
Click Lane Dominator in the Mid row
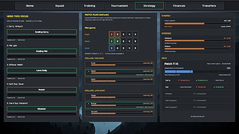(185, 87)
